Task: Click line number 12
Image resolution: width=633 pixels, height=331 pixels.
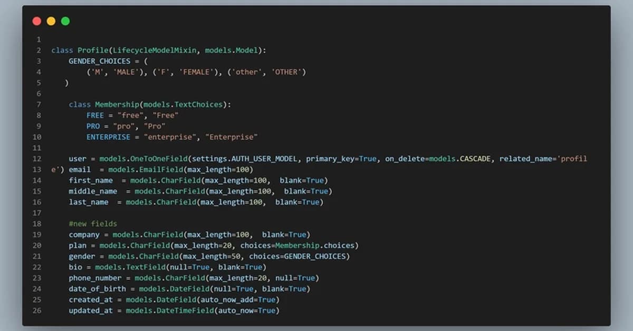Action: click(37, 159)
